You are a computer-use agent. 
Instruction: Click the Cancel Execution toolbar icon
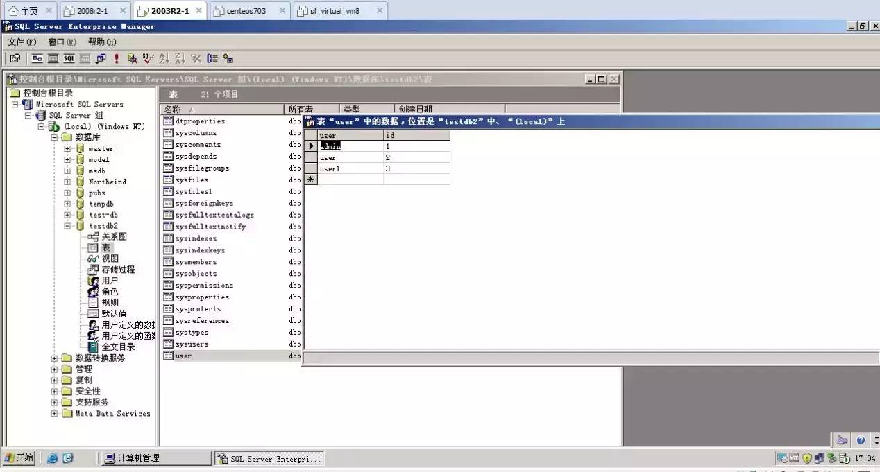(132, 58)
